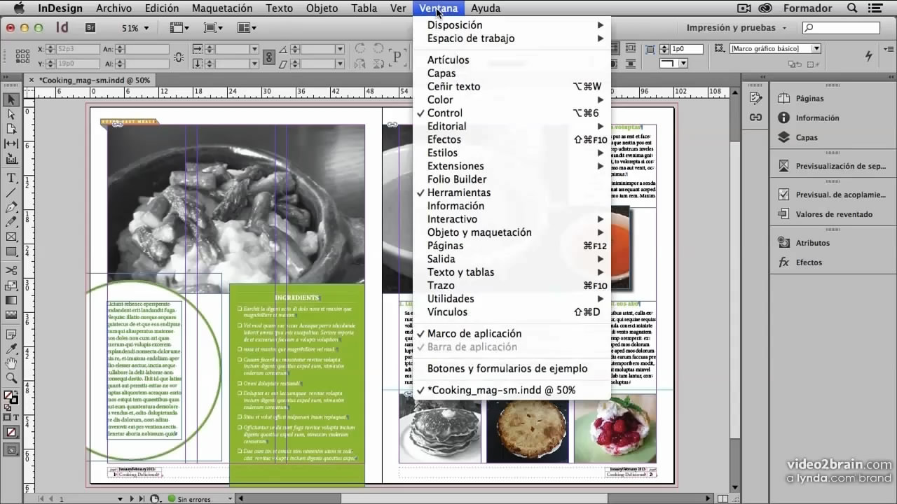Select the Scissors tool
Viewport: 897px width, 504px height.
pos(11,271)
